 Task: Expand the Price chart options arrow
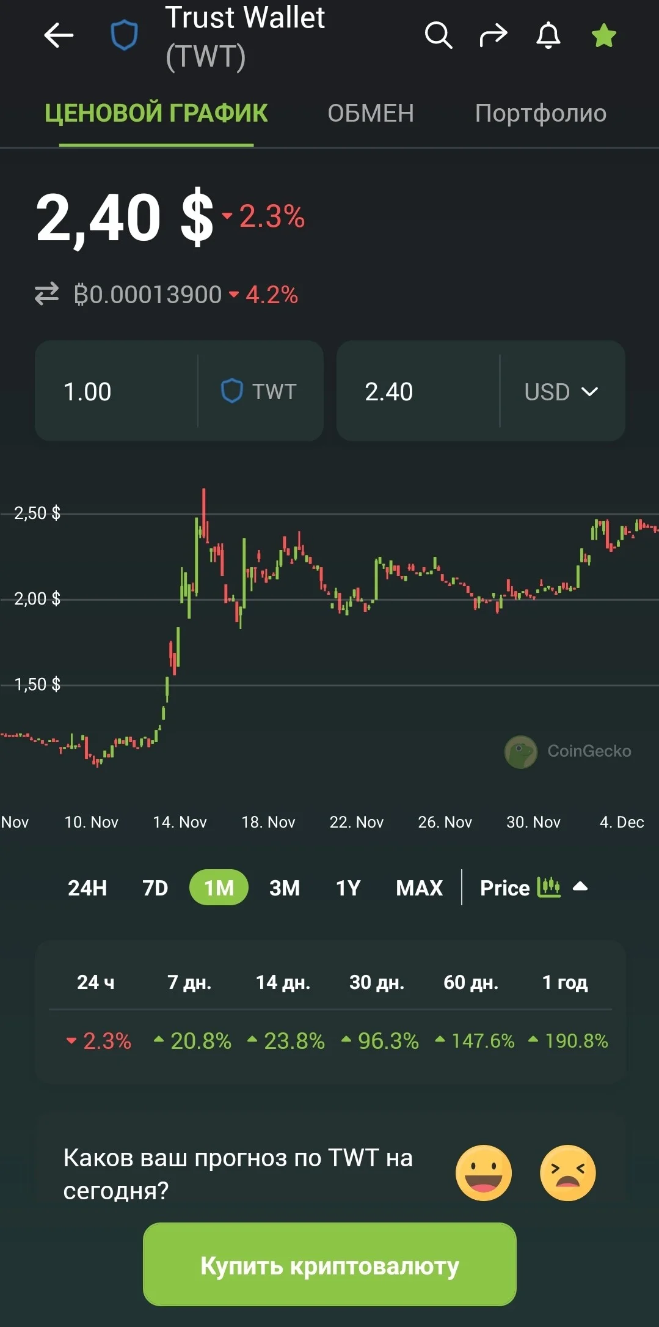tap(580, 886)
